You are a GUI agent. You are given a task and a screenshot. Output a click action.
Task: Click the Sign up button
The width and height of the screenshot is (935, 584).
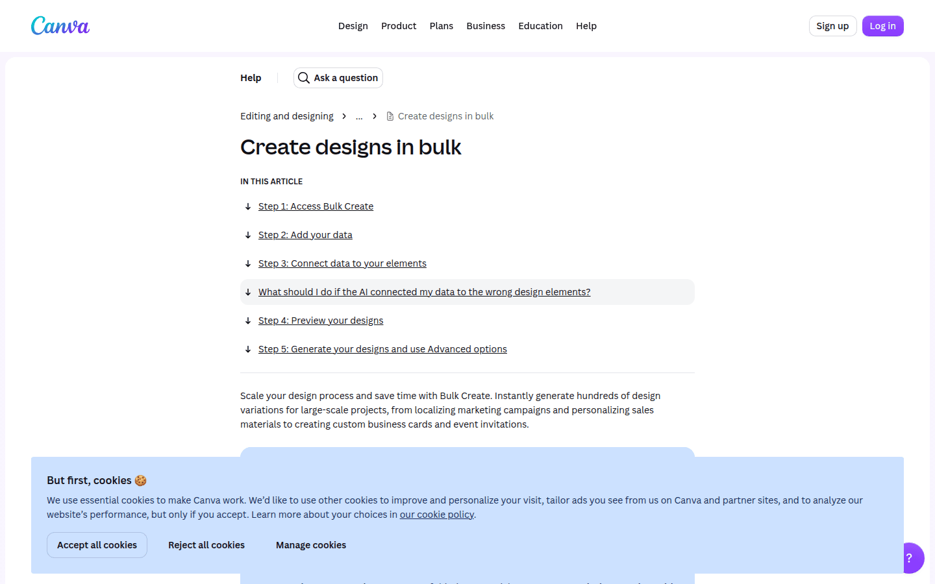832,26
